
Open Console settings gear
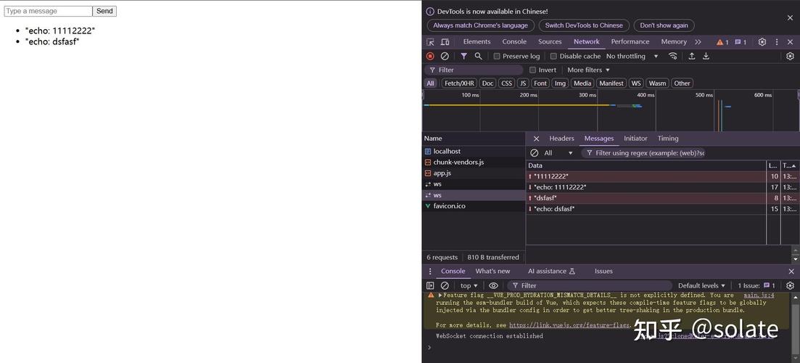(x=791, y=285)
